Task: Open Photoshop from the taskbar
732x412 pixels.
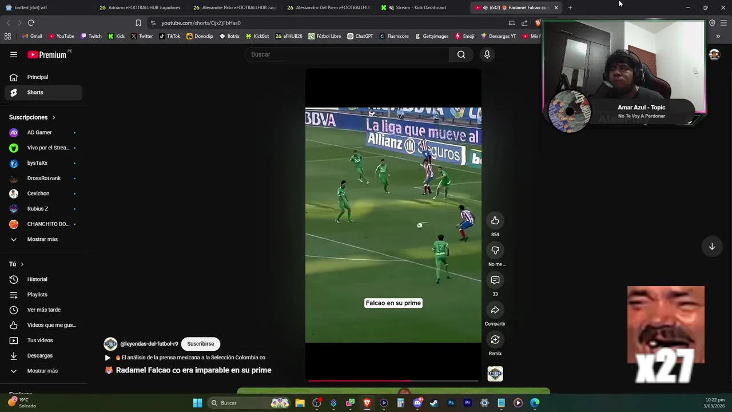Action: click(451, 403)
